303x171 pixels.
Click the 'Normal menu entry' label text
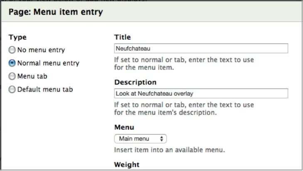[48, 63]
